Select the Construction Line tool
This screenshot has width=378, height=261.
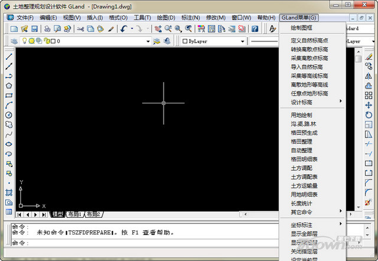[9, 66]
